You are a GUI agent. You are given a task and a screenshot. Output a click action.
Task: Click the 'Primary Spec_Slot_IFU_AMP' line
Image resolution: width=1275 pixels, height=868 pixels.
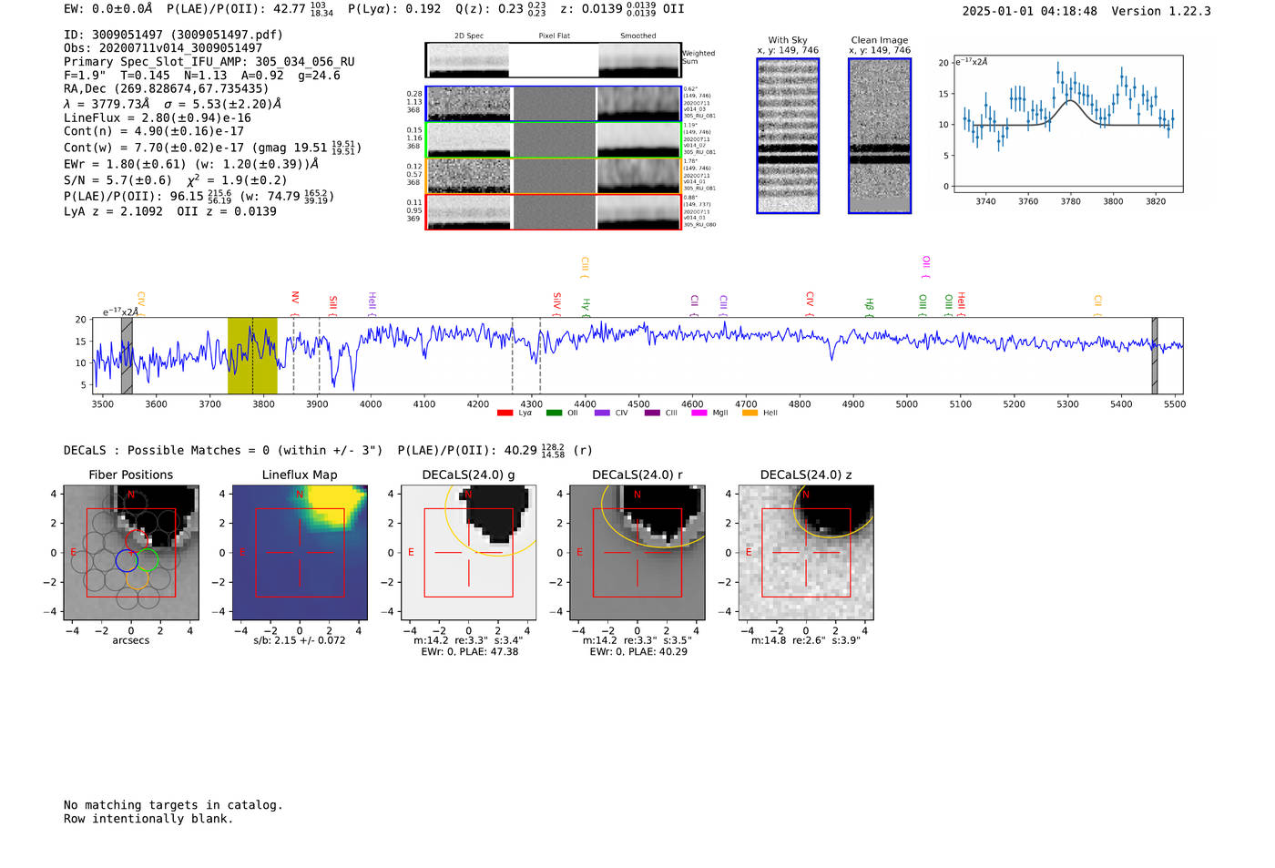(x=209, y=62)
